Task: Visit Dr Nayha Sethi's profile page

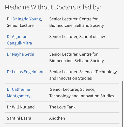Action: pyautogui.click(x=21, y=54)
